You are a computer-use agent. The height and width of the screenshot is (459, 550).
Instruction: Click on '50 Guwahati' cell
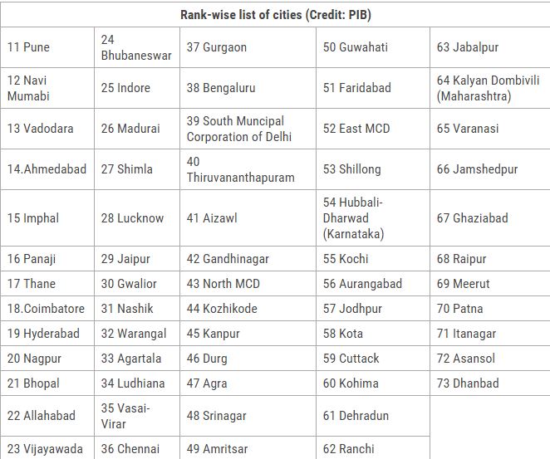[373, 47]
